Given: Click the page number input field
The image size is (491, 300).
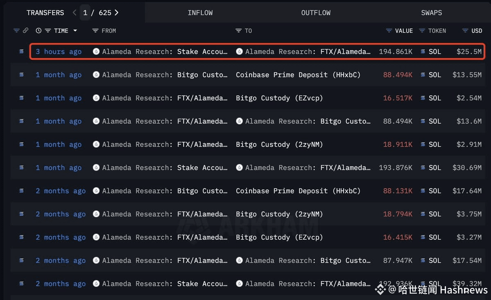Looking at the screenshot, I should (x=85, y=13).
